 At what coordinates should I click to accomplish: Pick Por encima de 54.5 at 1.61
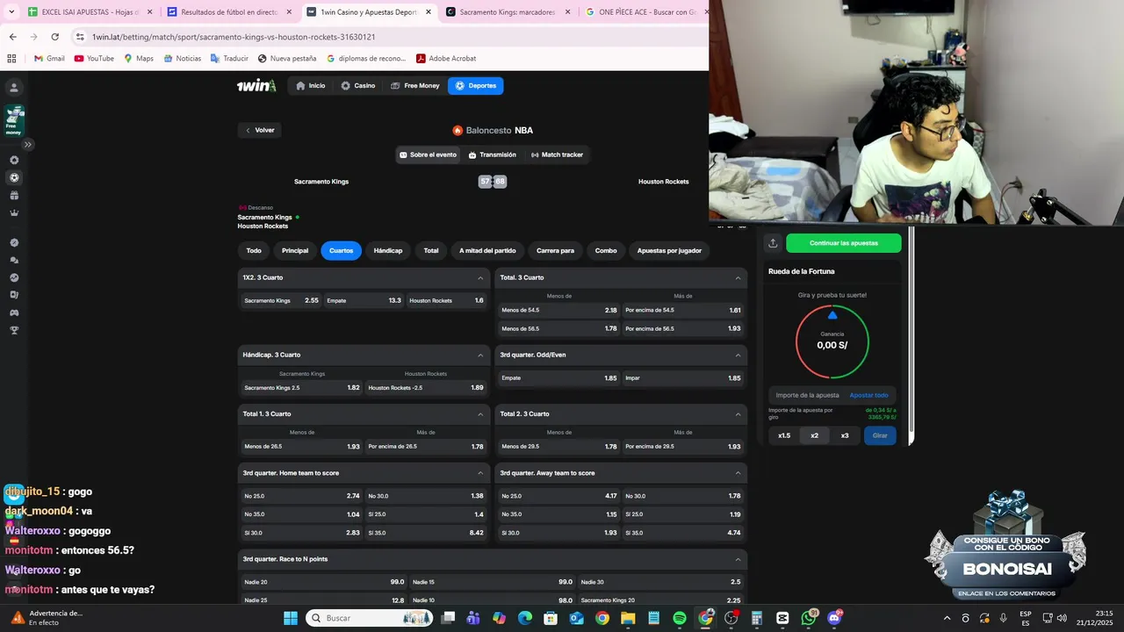683,310
